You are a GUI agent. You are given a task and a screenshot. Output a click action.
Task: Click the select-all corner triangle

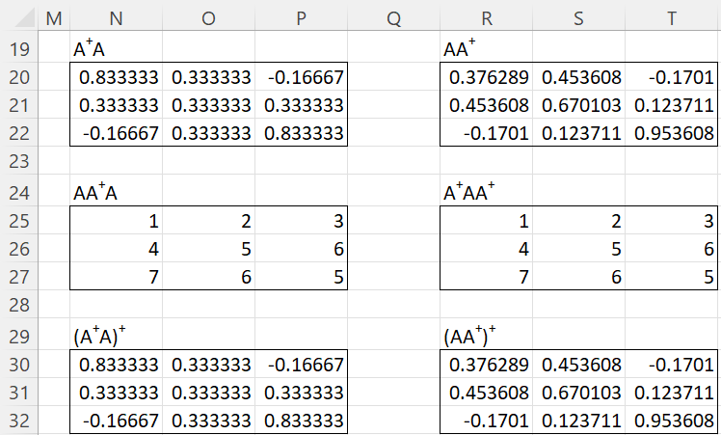[x=20, y=16]
